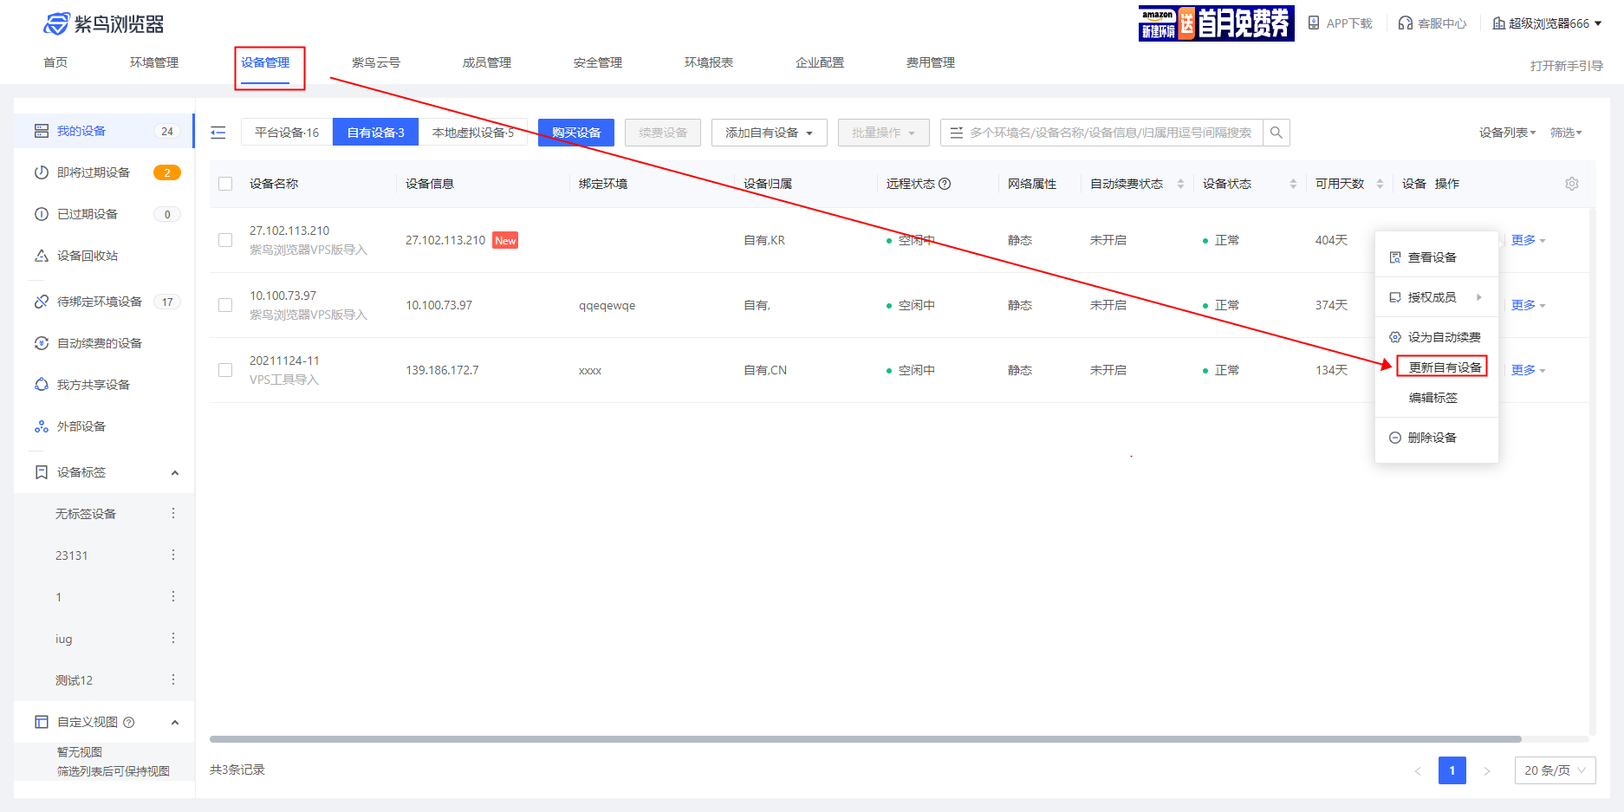Open the 添加自有设备 dropdown
This screenshot has width=1624, height=812.
click(769, 132)
